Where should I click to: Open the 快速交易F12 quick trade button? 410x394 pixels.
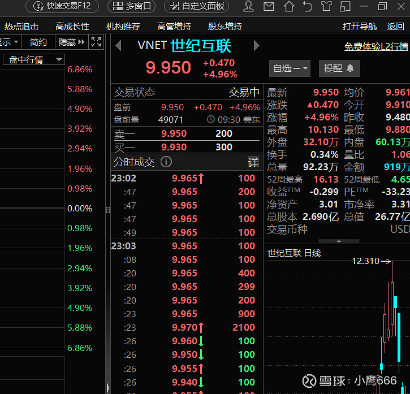[x=62, y=6]
